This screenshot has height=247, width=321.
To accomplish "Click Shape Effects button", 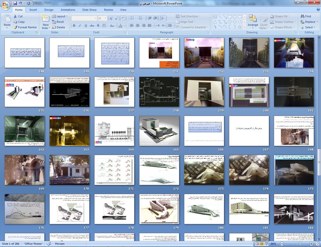I will (282, 27).
